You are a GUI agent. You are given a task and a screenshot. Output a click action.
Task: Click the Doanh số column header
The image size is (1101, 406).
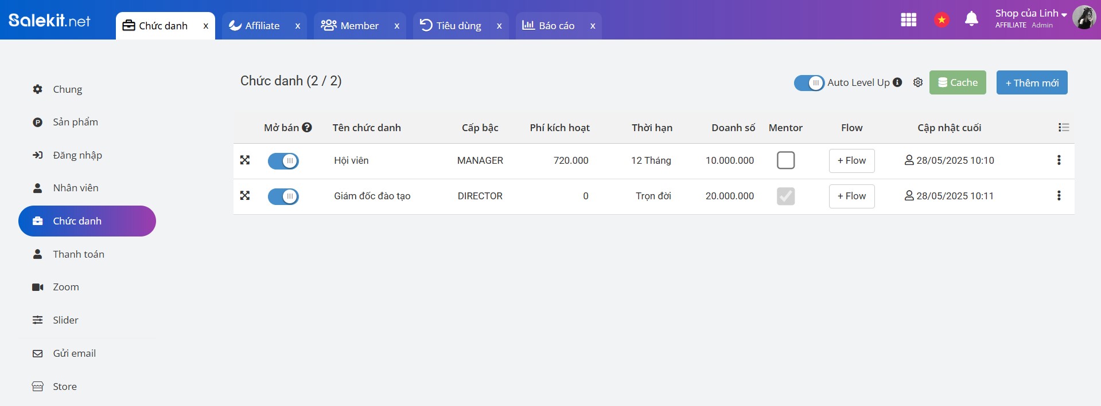coord(733,128)
